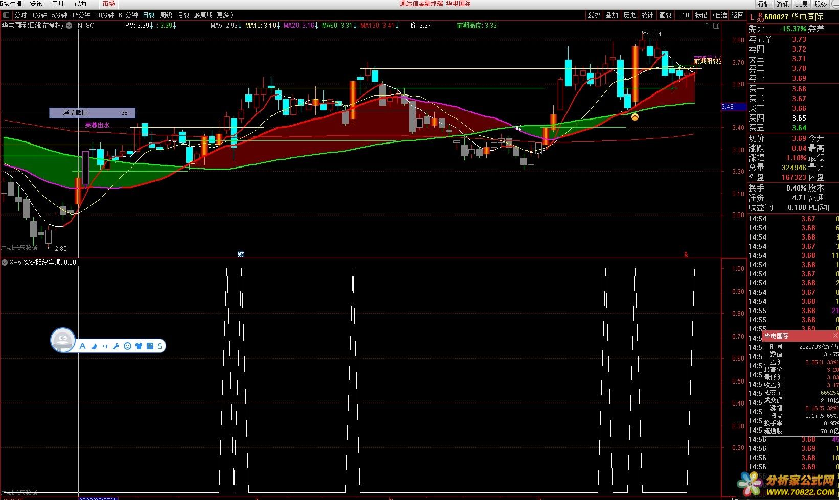Image resolution: width=839 pixels, height=500 pixels.
Task: Switch to 15分钟 period
Action: (81, 15)
